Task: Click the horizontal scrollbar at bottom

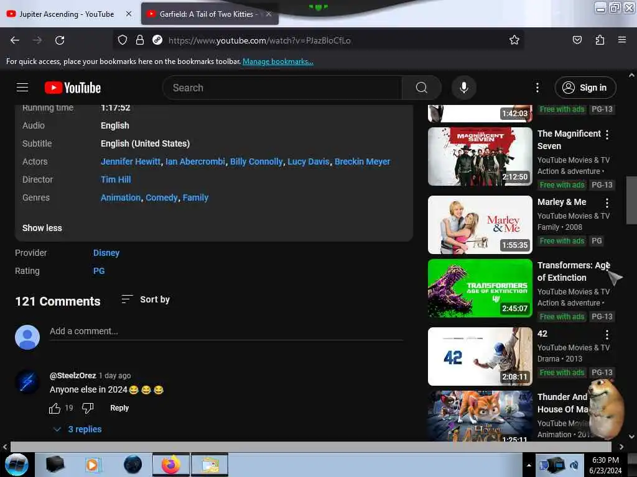Action: click(x=311, y=447)
